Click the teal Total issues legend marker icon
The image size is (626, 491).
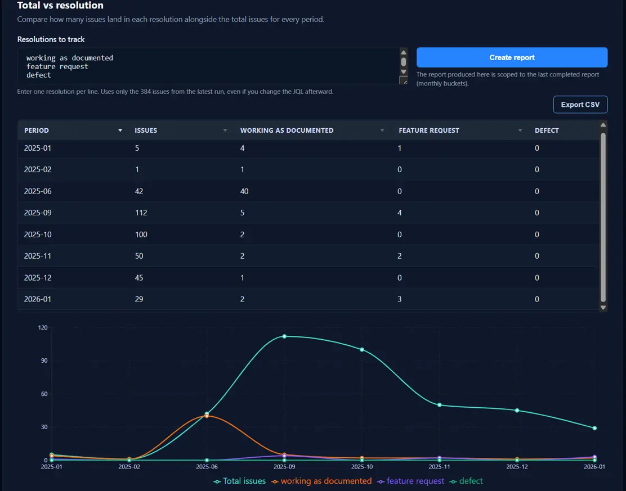(216, 481)
